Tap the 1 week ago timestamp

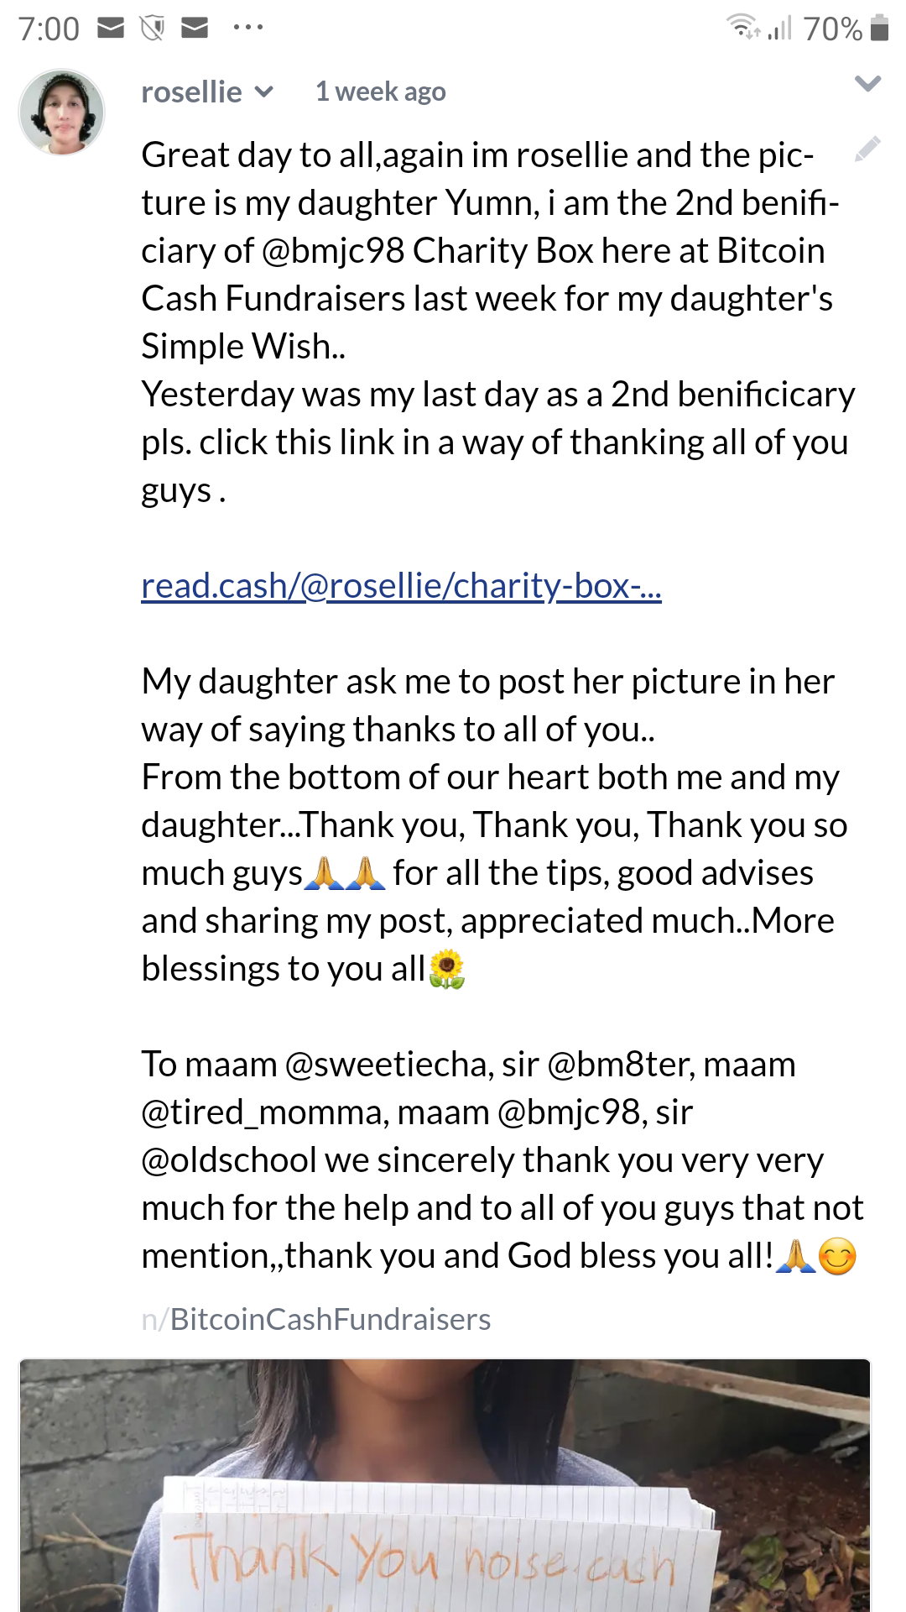[380, 92]
